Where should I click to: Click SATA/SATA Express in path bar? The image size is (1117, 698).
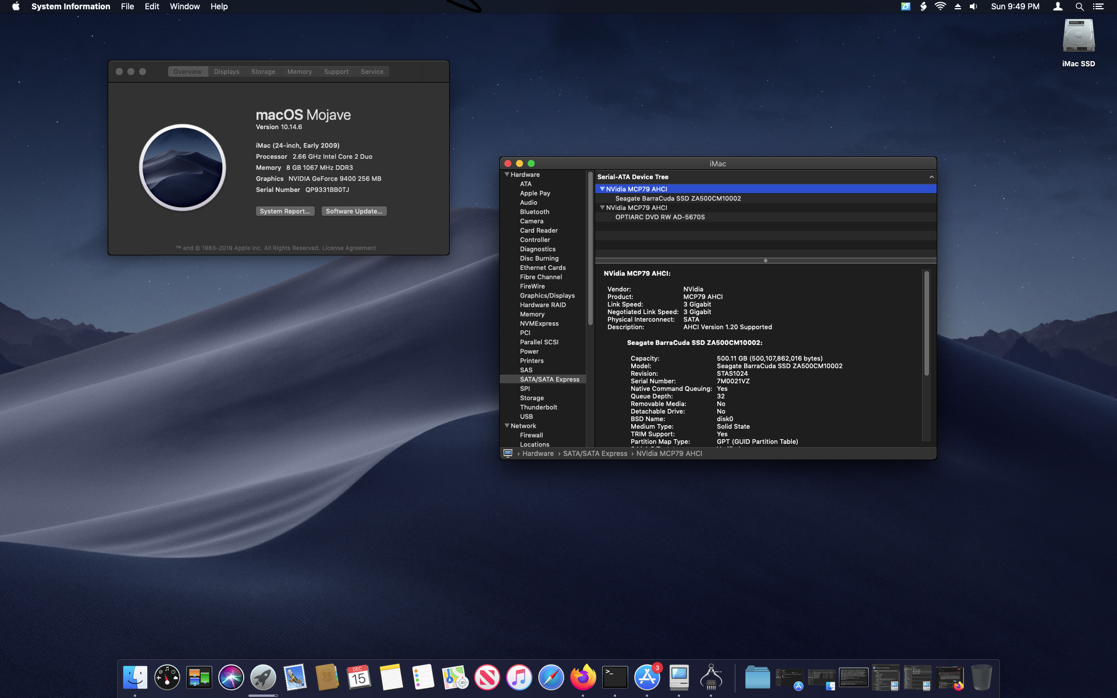tap(595, 454)
